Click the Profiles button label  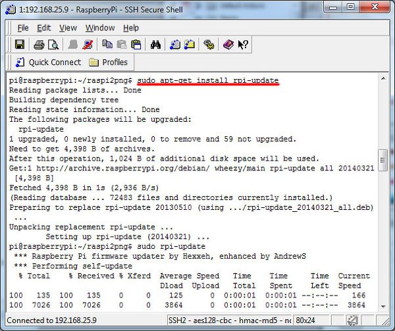(x=115, y=62)
